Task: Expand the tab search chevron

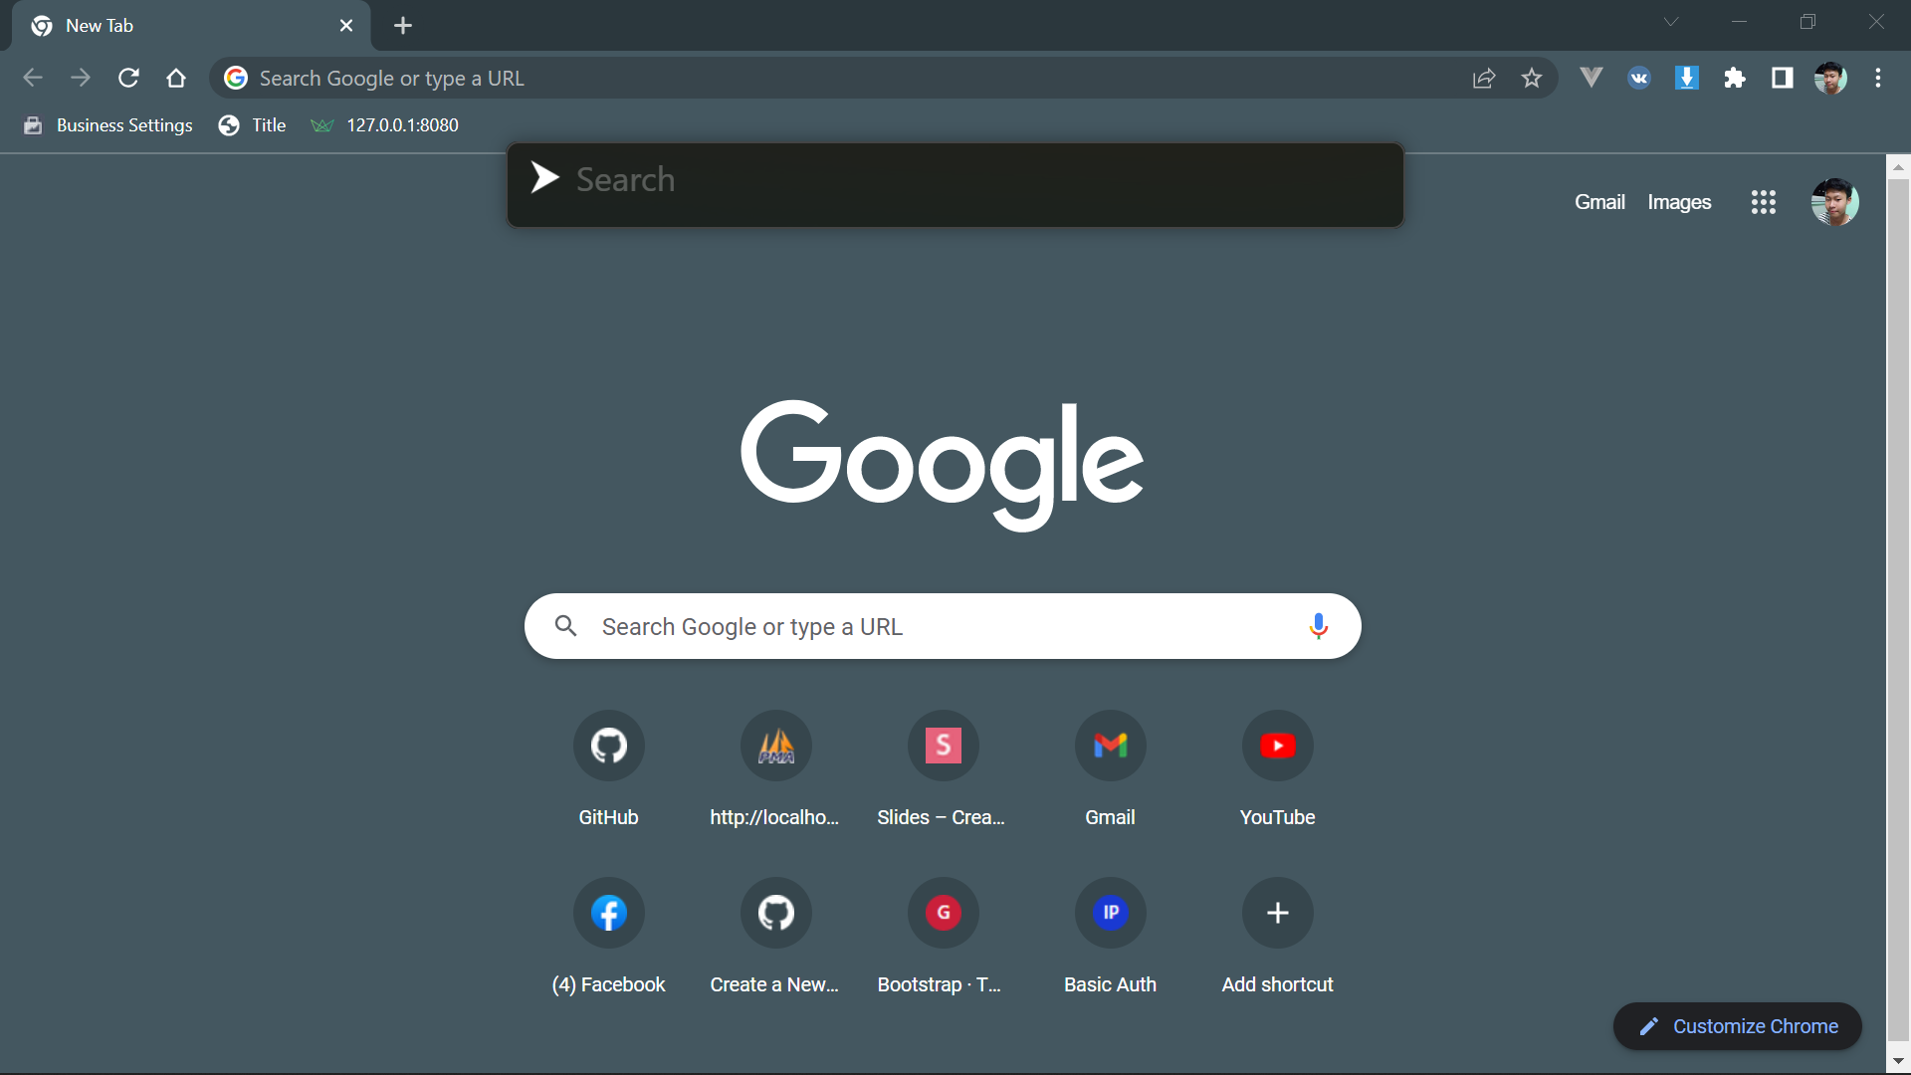Action: click(1671, 22)
